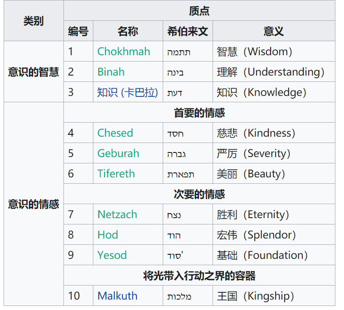Open the 知识 (卡巴拉) link
The height and width of the screenshot is (310, 344).
(127, 92)
